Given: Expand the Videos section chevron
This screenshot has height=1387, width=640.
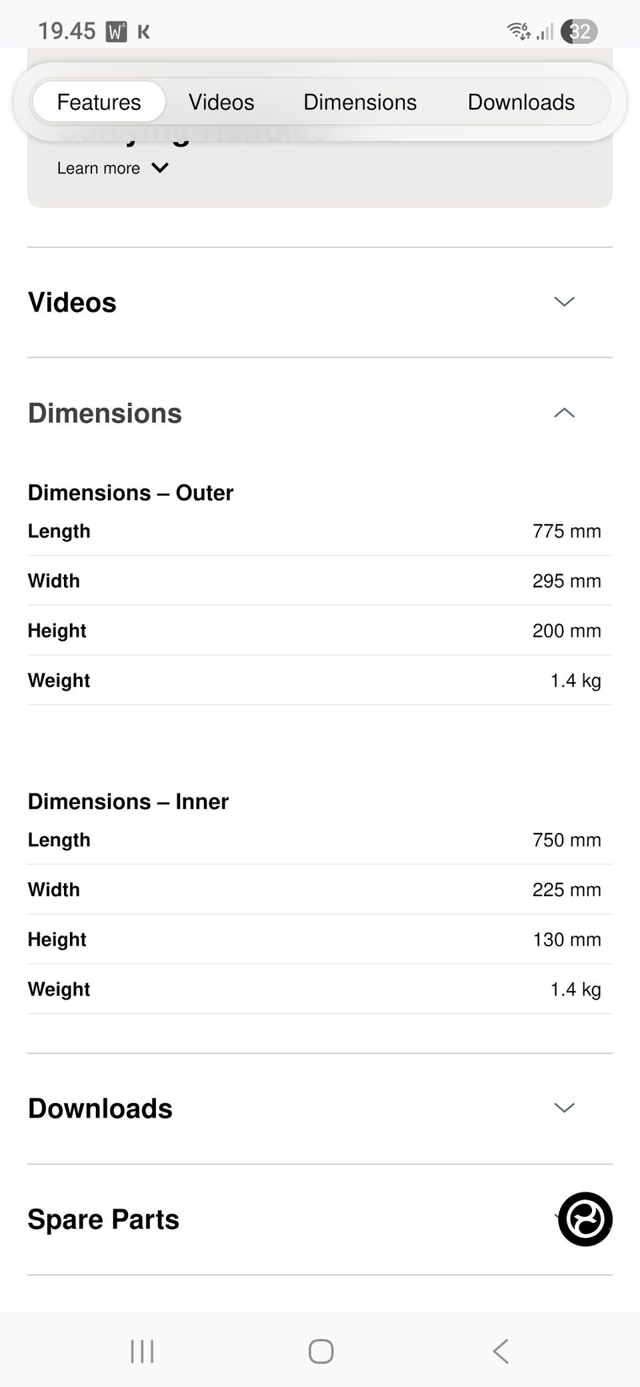Looking at the screenshot, I should [x=564, y=302].
